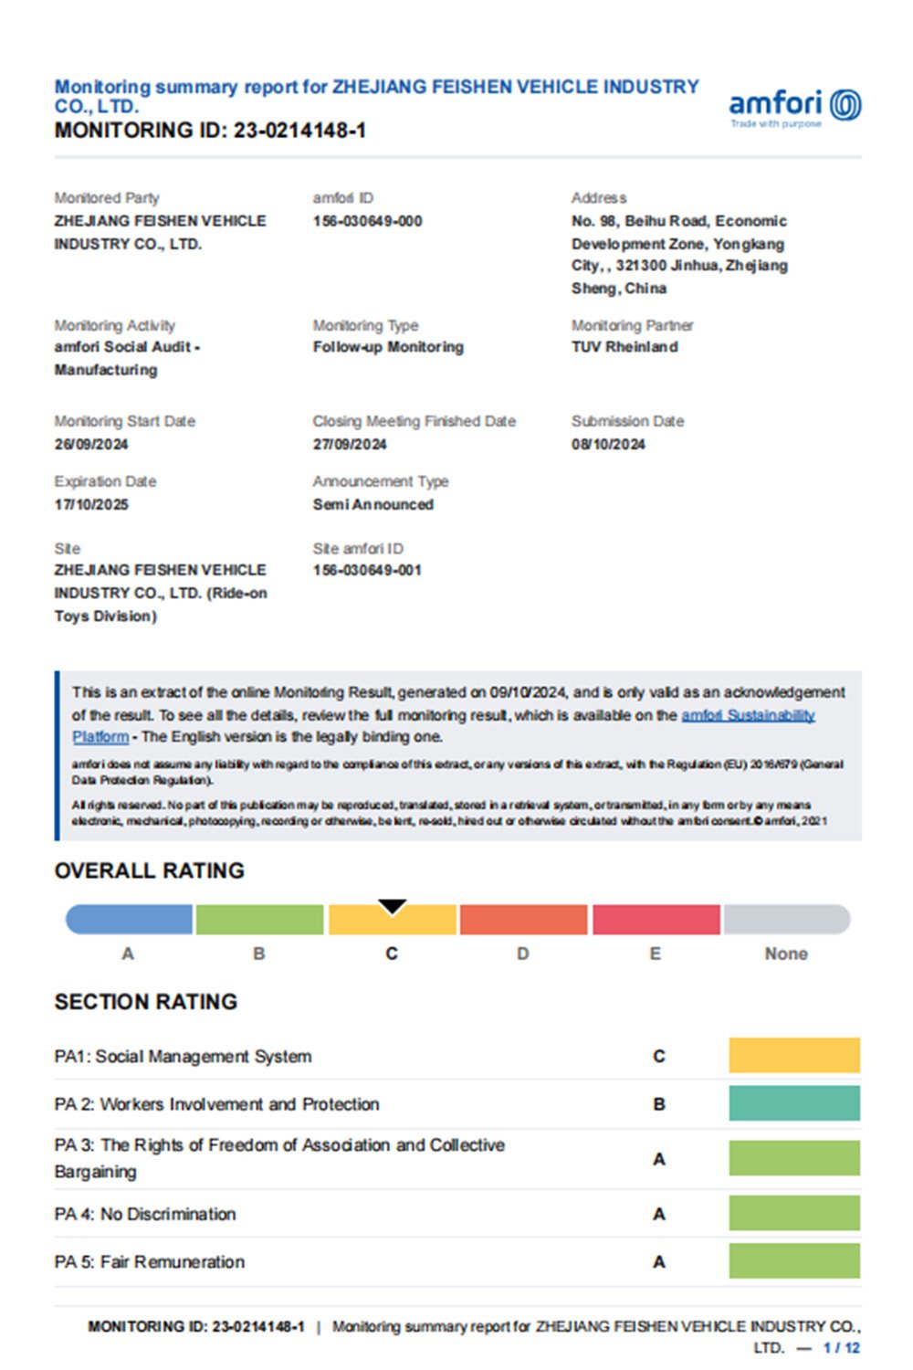Select the grey None segment of rating bar
The height and width of the screenshot is (1370, 913).
click(786, 920)
